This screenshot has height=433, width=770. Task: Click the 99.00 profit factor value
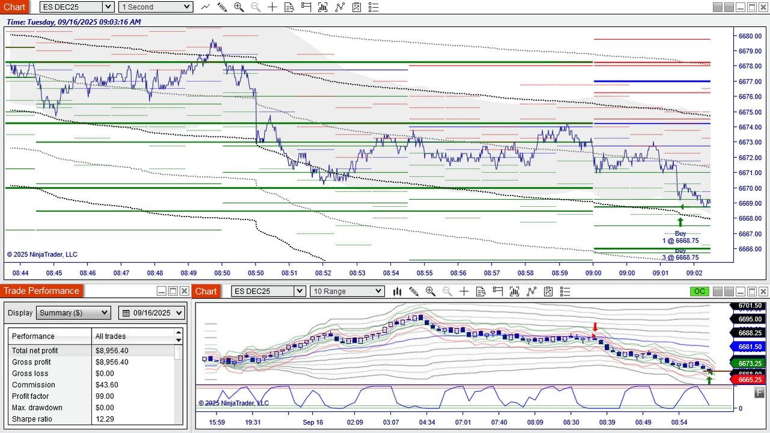[x=105, y=396]
